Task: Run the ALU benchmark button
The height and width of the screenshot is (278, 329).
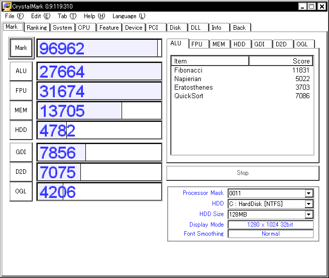Action: 21,71
